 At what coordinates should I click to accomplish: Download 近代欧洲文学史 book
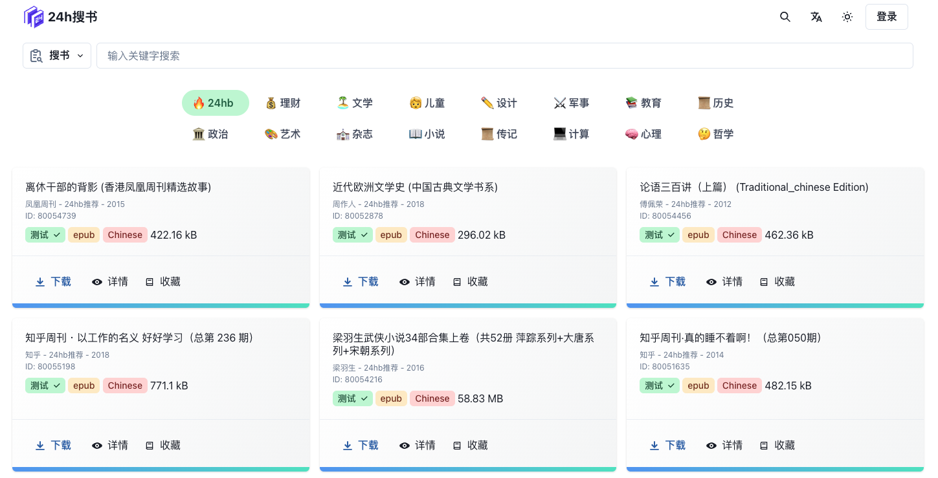pyautogui.click(x=361, y=281)
